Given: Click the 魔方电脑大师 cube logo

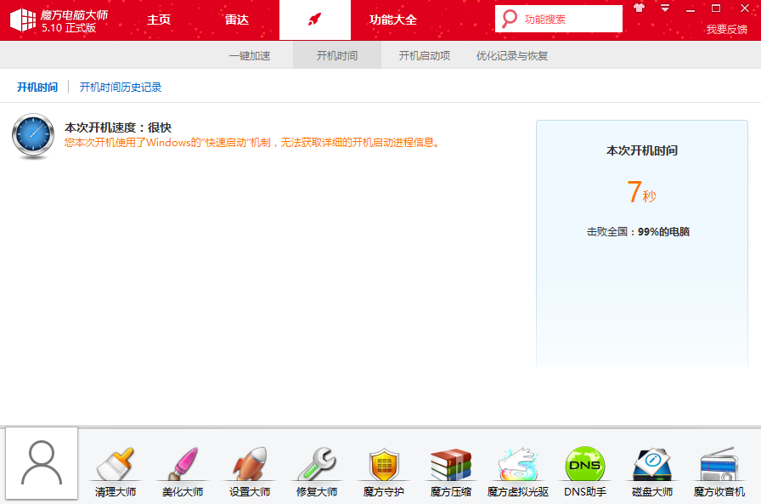Looking at the screenshot, I should (23, 20).
